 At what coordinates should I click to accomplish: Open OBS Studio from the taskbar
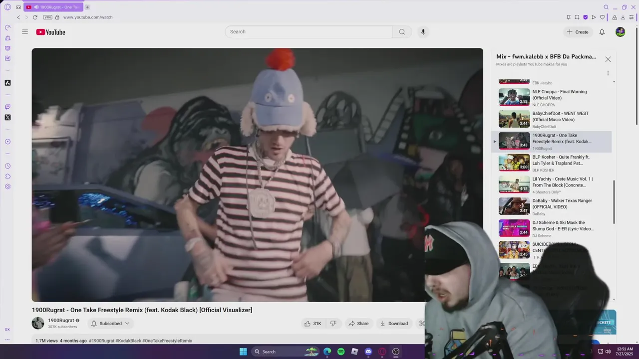click(396, 352)
